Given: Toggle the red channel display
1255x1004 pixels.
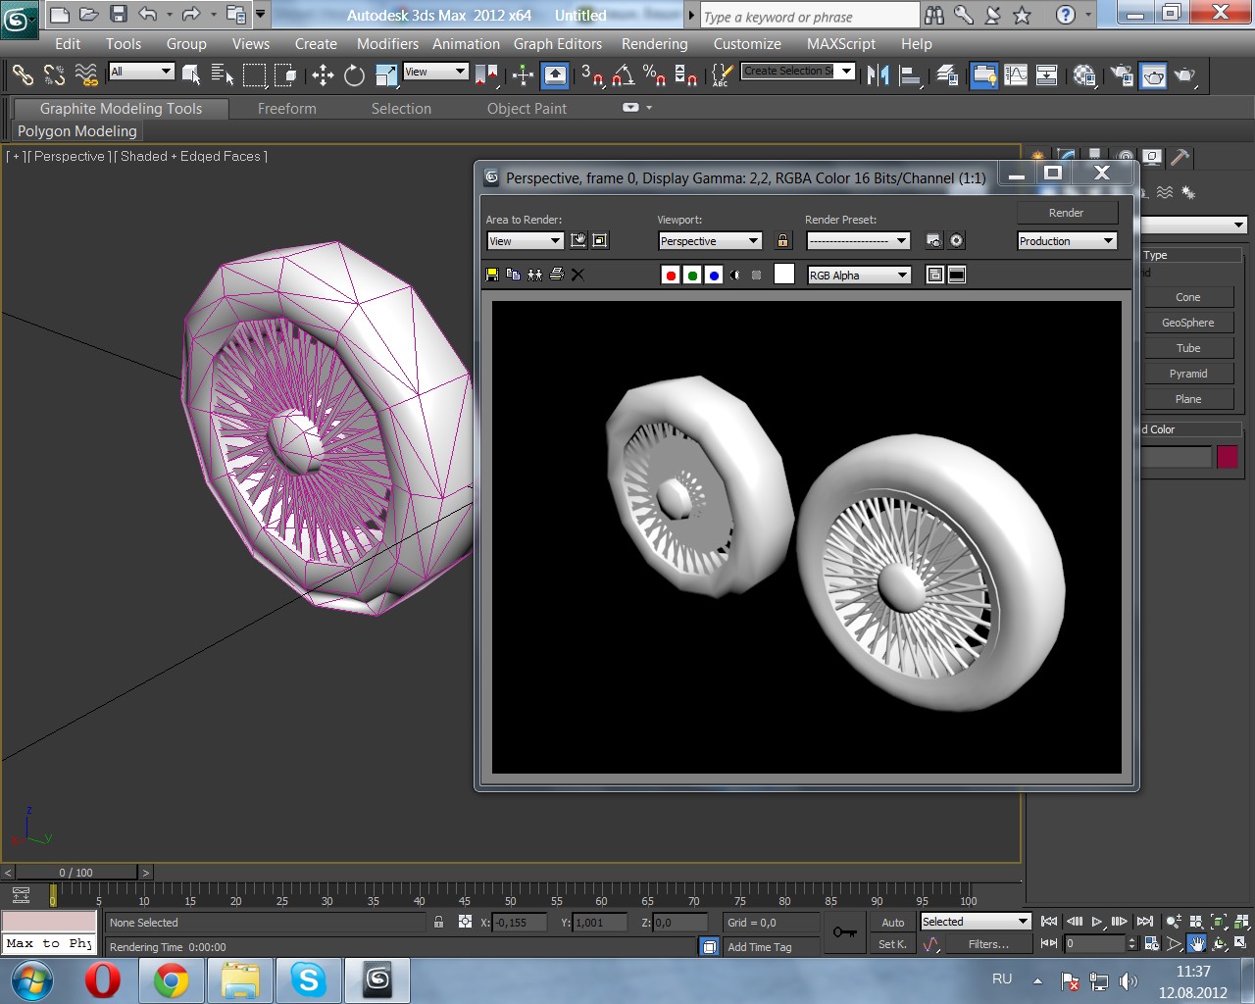Looking at the screenshot, I should [671, 276].
